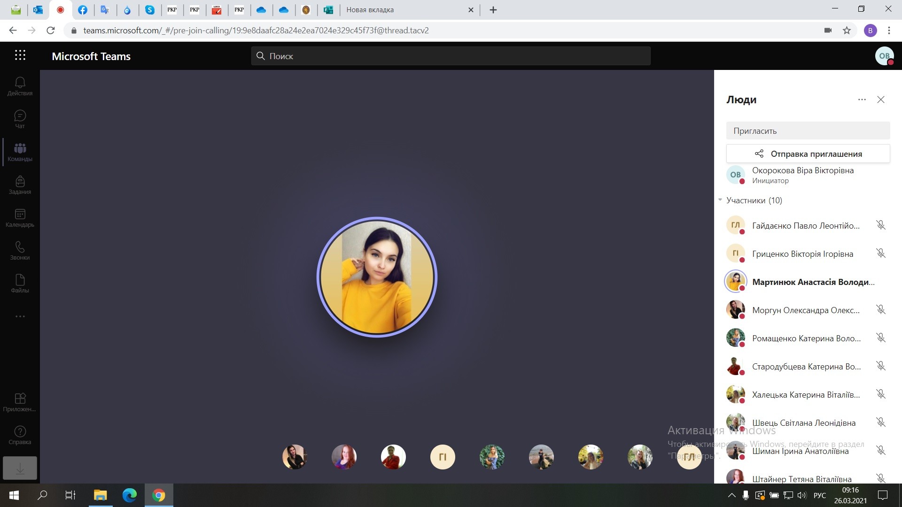Viewport: 902px width, 507px height.
Task: Click the Отправка приглашения button
Action: [808, 154]
